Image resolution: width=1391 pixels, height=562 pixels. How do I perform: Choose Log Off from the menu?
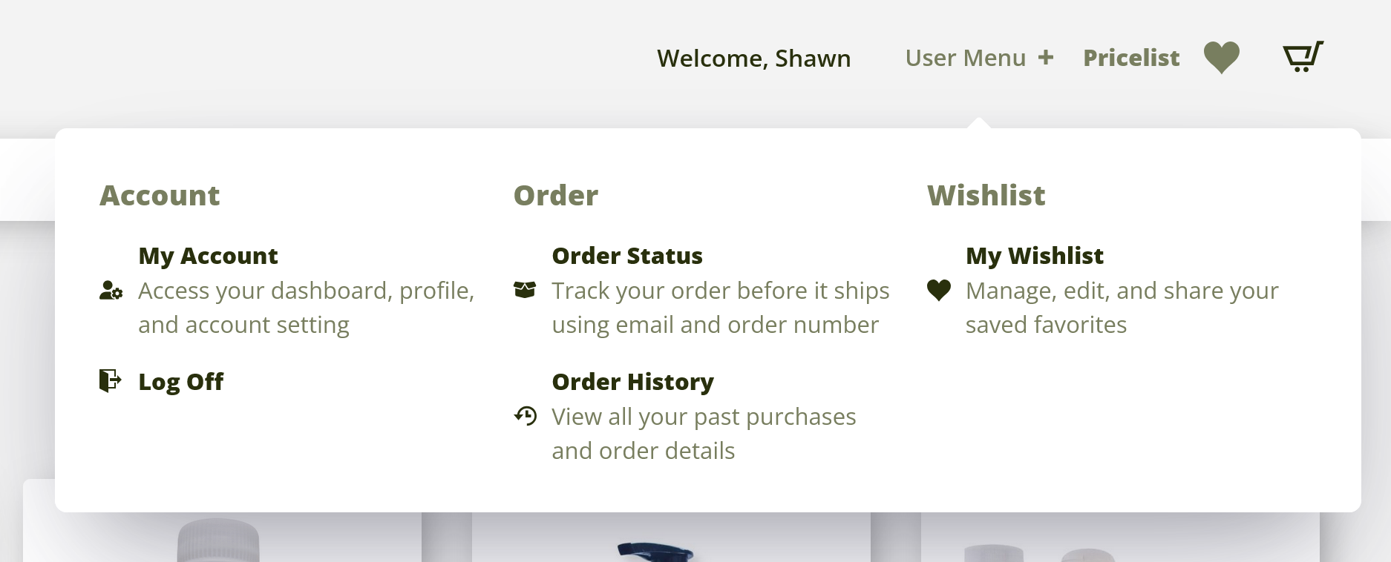(180, 382)
